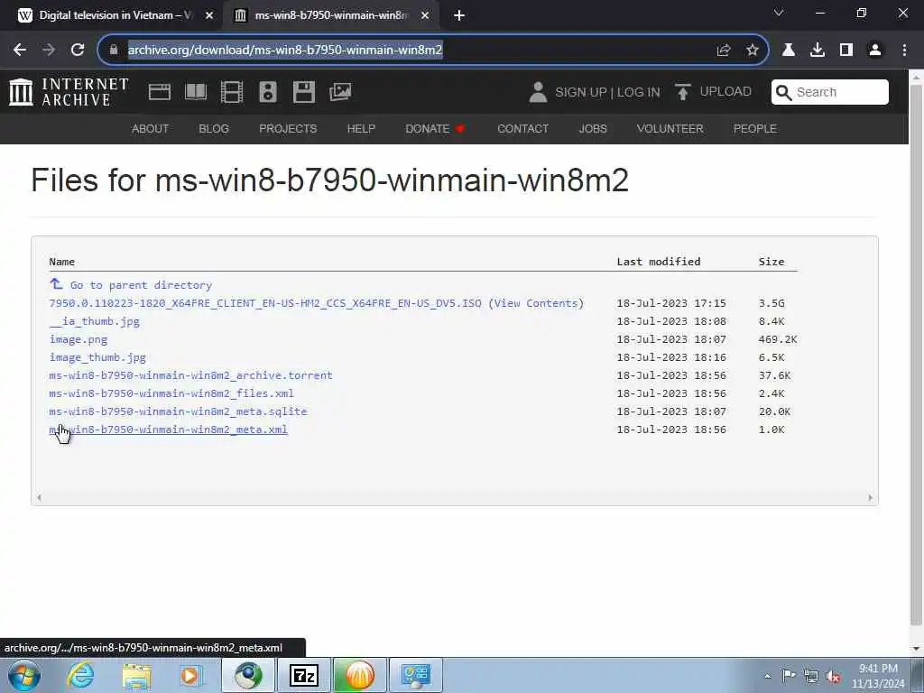Open the Images icon in the header

tap(340, 92)
